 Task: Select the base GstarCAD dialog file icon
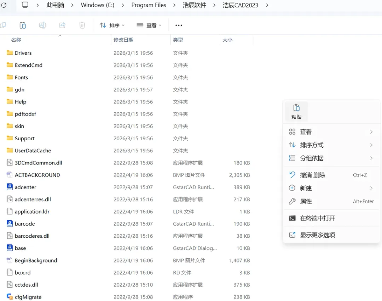coord(10,248)
